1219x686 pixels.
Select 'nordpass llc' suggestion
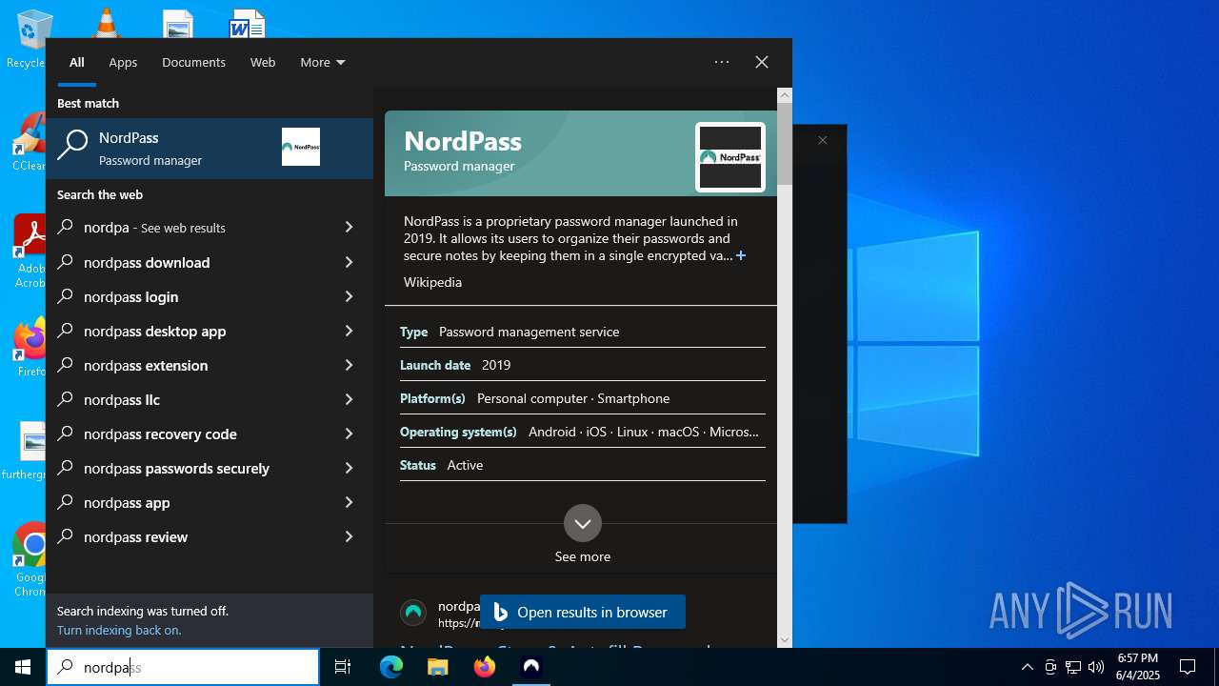(x=190, y=399)
